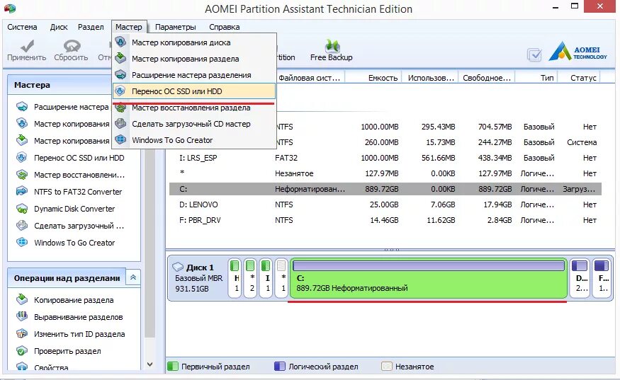Image resolution: width=620 pixels, height=380 pixels.
Task: Click the Мастер восстановлени… sidebar icon
Action: [x=22, y=175]
